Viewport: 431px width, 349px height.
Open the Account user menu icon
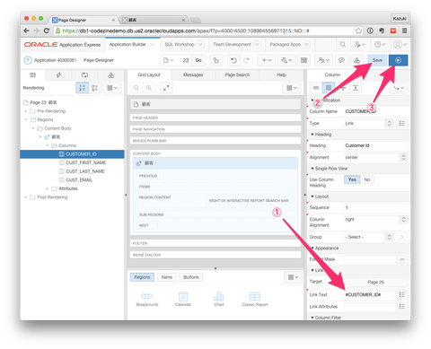click(x=400, y=45)
